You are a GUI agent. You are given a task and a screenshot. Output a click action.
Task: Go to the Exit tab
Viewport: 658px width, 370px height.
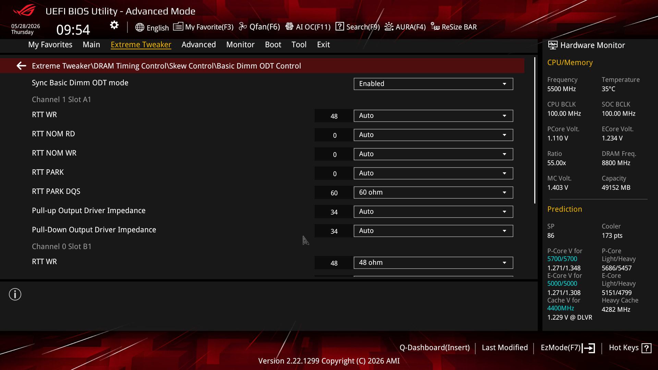tap(324, 45)
